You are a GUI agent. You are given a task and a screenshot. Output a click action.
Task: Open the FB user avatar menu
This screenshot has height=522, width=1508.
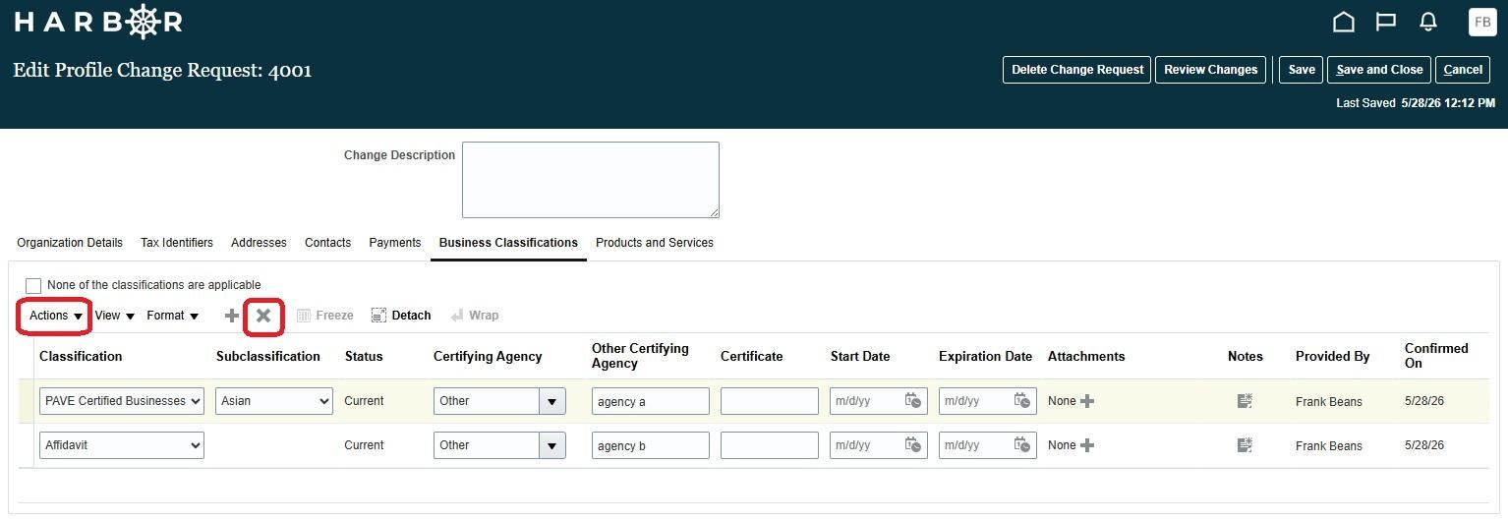click(x=1481, y=22)
